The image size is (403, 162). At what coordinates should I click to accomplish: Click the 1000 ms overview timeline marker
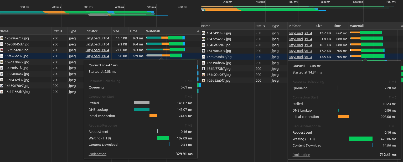click(x=358, y=2)
